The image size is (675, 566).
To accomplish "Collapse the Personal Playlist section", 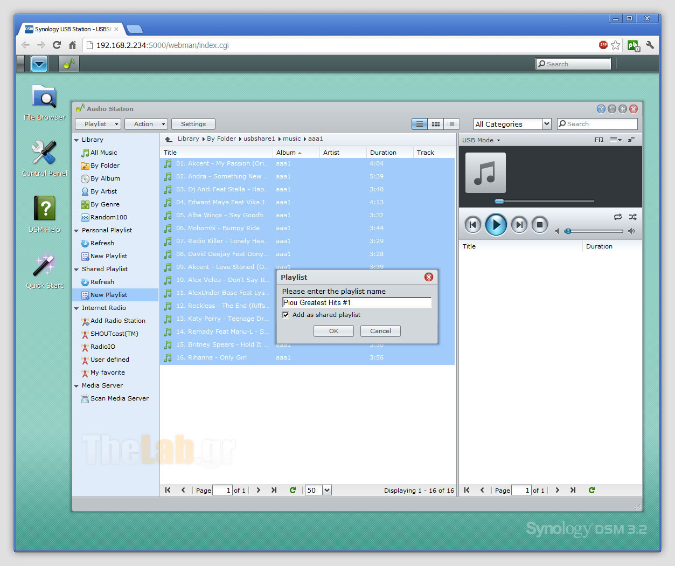I will (76, 231).
